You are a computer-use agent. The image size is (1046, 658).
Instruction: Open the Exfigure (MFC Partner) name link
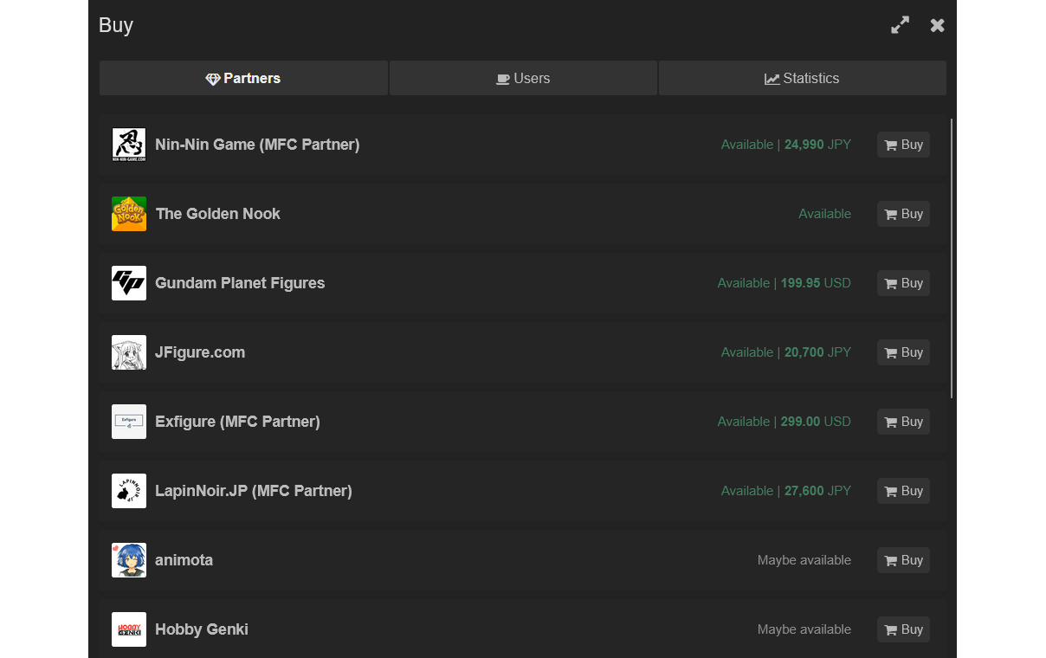[x=237, y=422]
